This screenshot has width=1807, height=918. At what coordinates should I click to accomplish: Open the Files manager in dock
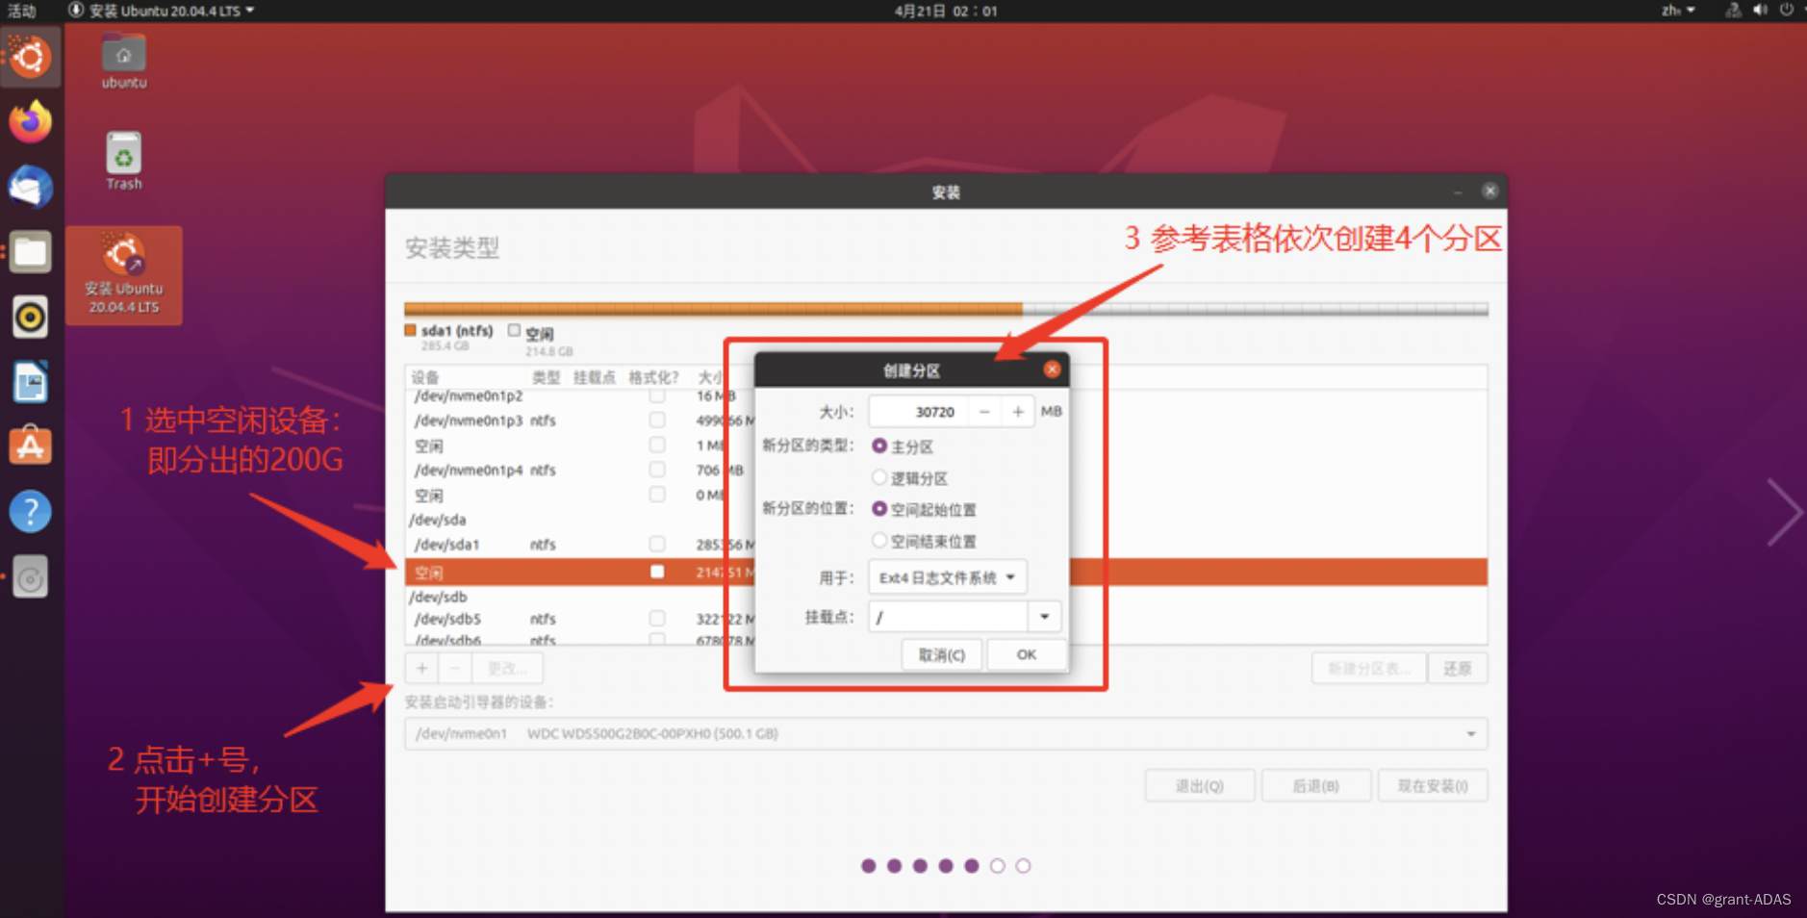pos(30,253)
